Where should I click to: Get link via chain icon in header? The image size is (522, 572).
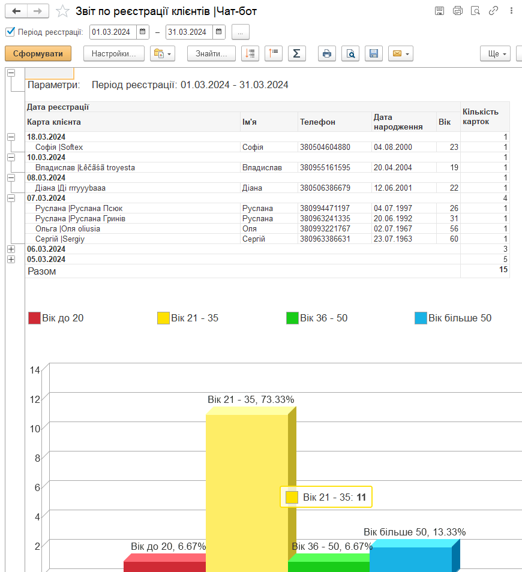click(493, 11)
